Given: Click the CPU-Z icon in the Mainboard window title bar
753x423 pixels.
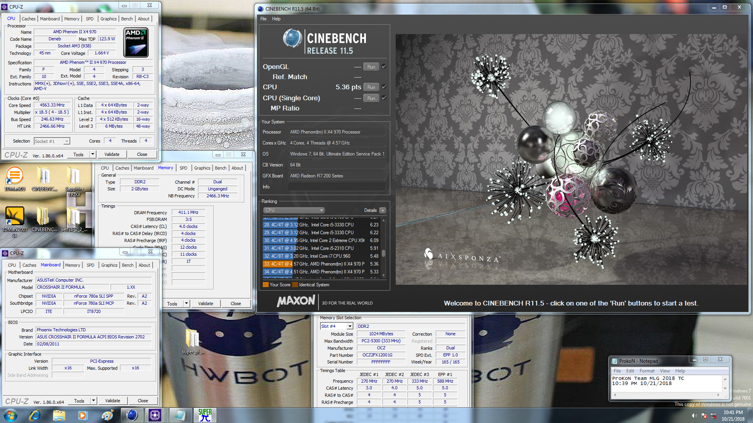Looking at the screenshot, I should click(5, 253).
